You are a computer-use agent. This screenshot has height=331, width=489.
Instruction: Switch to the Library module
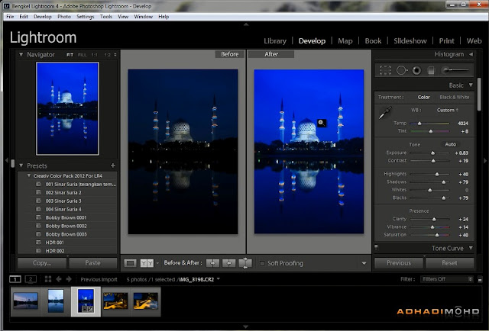tap(275, 40)
